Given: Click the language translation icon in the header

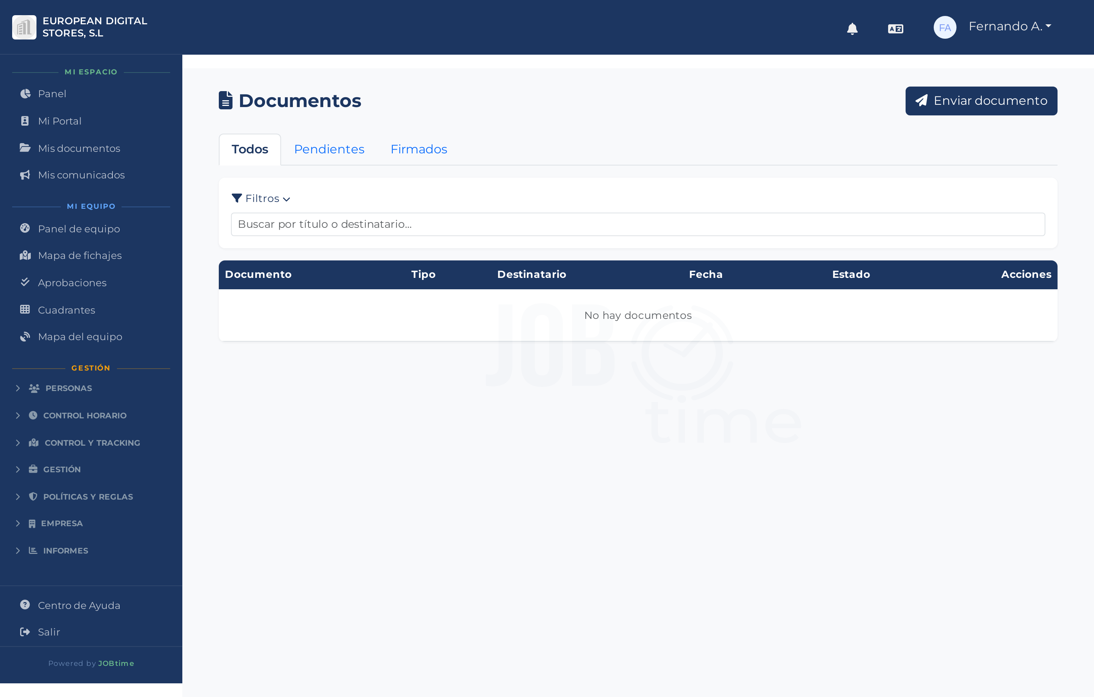Looking at the screenshot, I should 895,28.
